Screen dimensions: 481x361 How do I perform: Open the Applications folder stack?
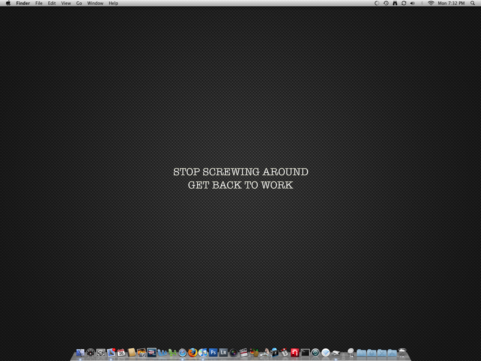392,353
